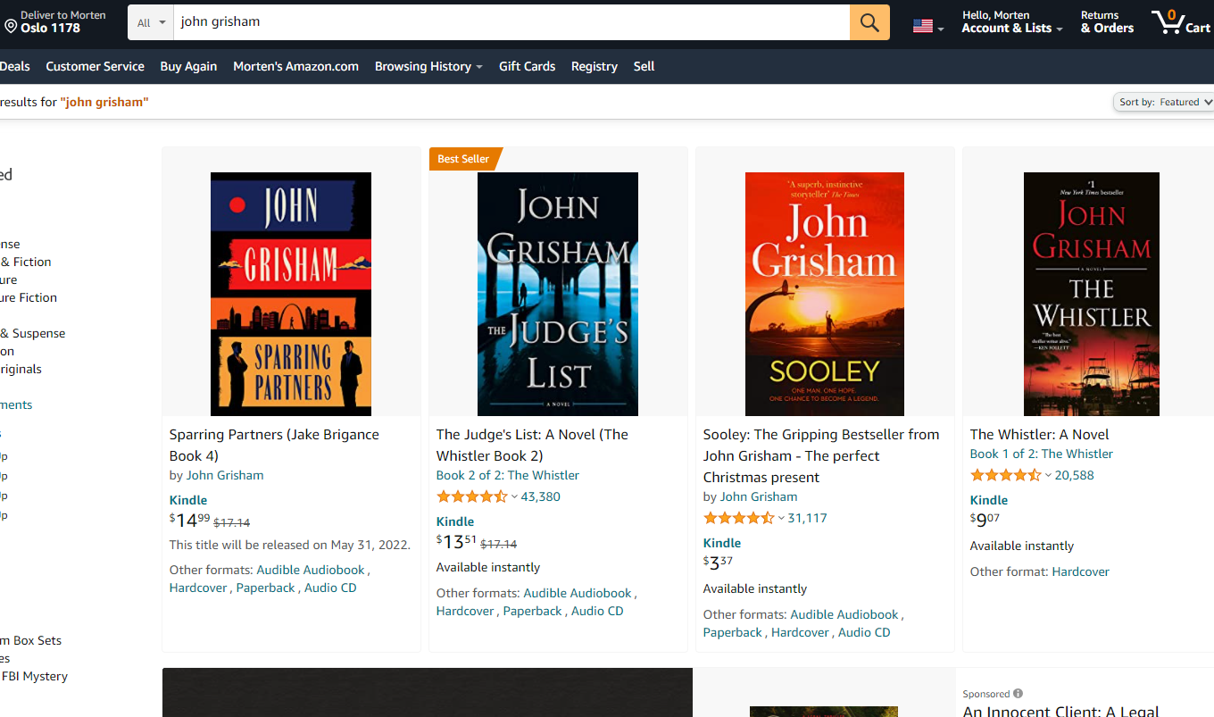The image size is (1214, 717).
Task: Expand the Sort by Featured dropdown
Action: coord(1164,102)
